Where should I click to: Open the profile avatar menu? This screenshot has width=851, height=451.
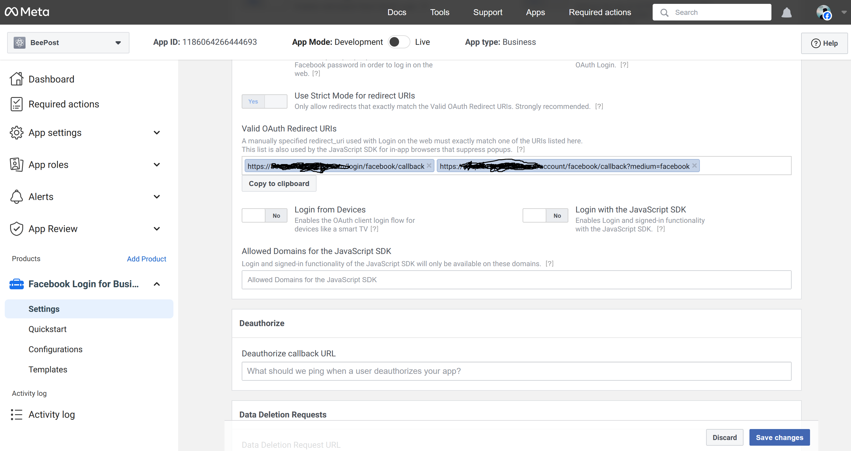[824, 12]
